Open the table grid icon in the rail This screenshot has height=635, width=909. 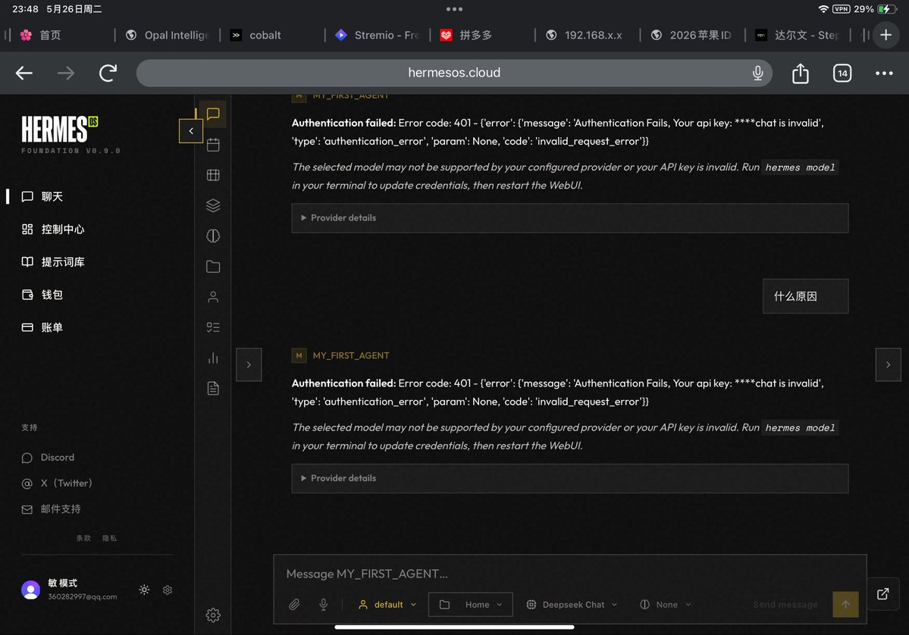click(x=213, y=175)
